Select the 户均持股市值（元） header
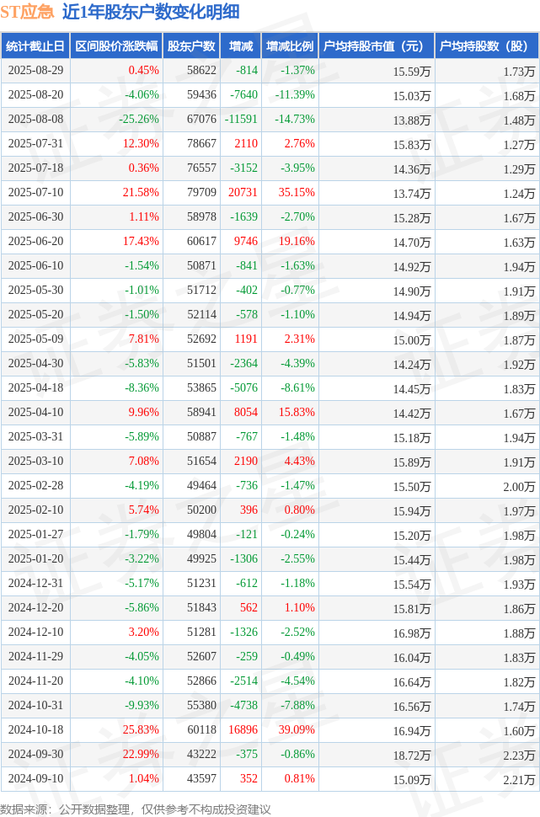Image resolution: width=540 pixels, height=817 pixels. 377,46
